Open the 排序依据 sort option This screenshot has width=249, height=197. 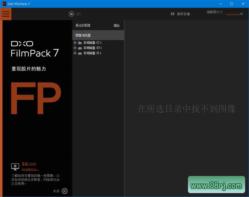(183, 14)
